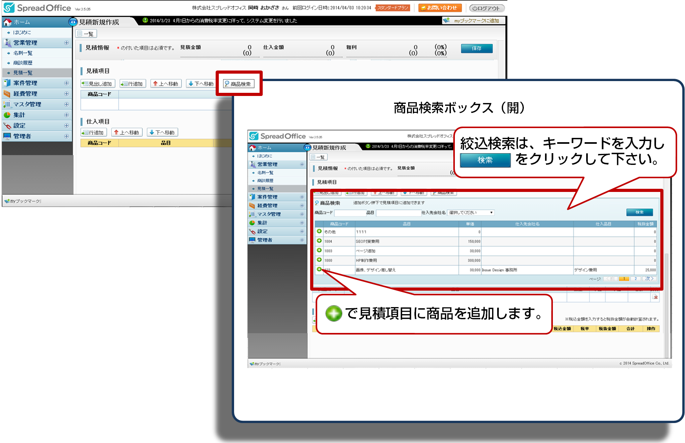Expand 営業管理 plus button in back window
685x443 pixels.
[x=66, y=43]
